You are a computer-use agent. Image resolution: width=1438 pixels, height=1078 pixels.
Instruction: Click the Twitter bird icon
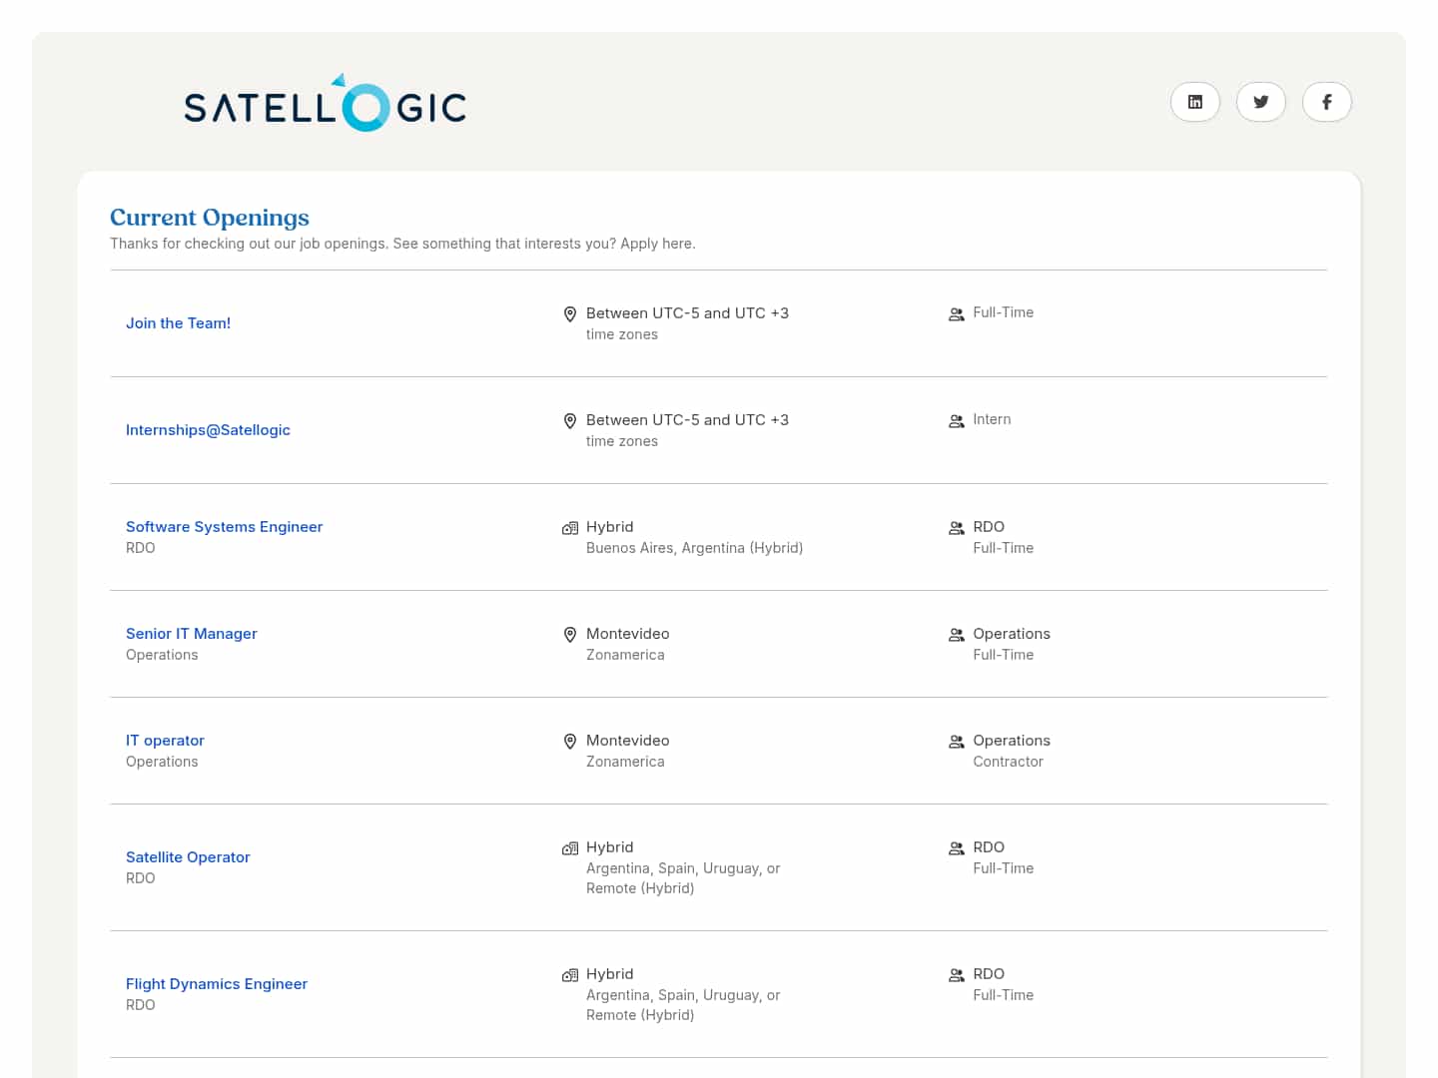point(1260,102)
